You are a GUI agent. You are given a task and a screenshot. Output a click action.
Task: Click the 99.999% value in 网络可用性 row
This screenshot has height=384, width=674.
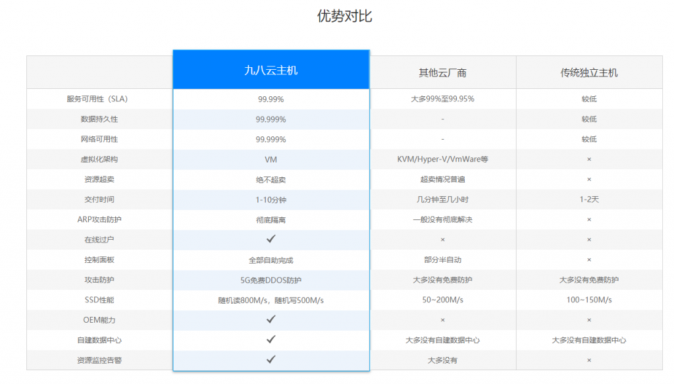point(271,140)
